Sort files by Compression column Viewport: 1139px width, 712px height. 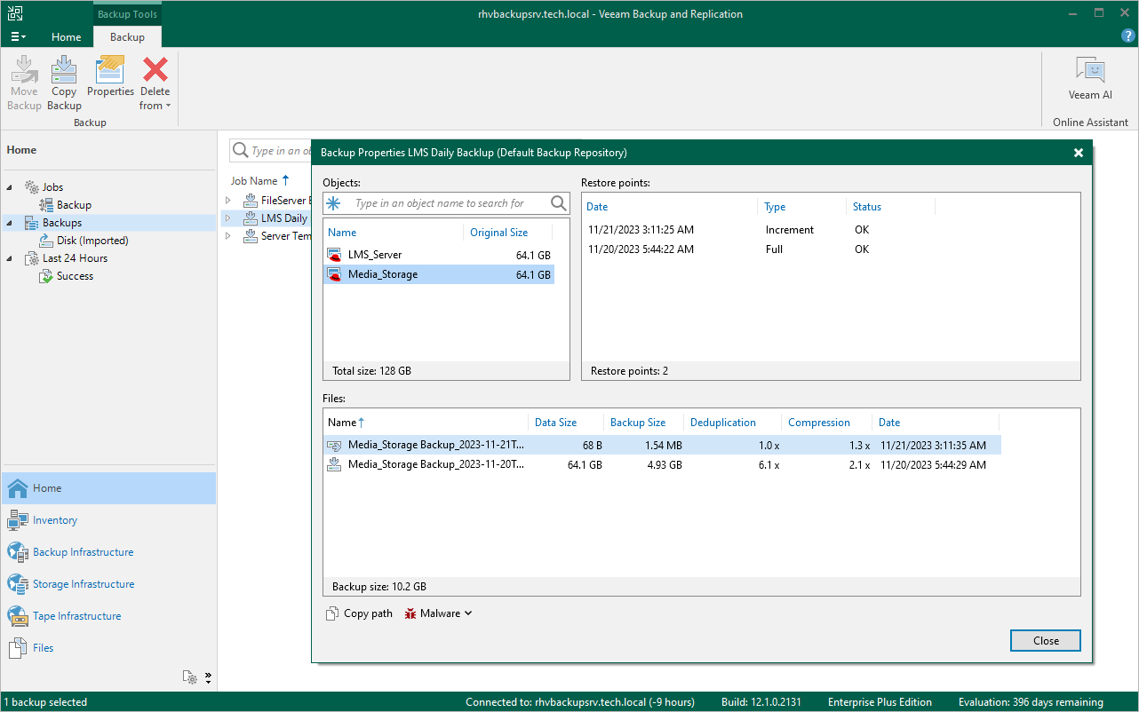click(x=819, y=423)
